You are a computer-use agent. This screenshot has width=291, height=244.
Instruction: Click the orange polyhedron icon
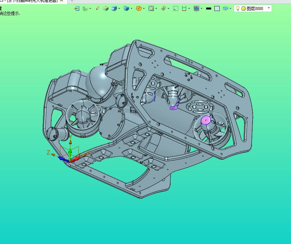139,8
